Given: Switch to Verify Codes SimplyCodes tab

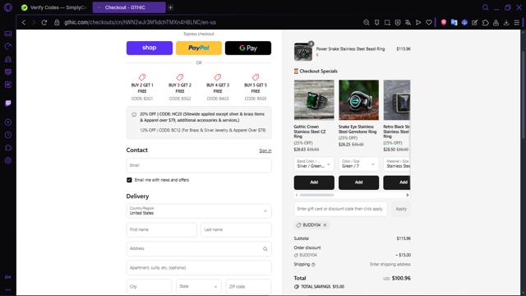Looking at the screenshot, I should (x=53, y=7).
